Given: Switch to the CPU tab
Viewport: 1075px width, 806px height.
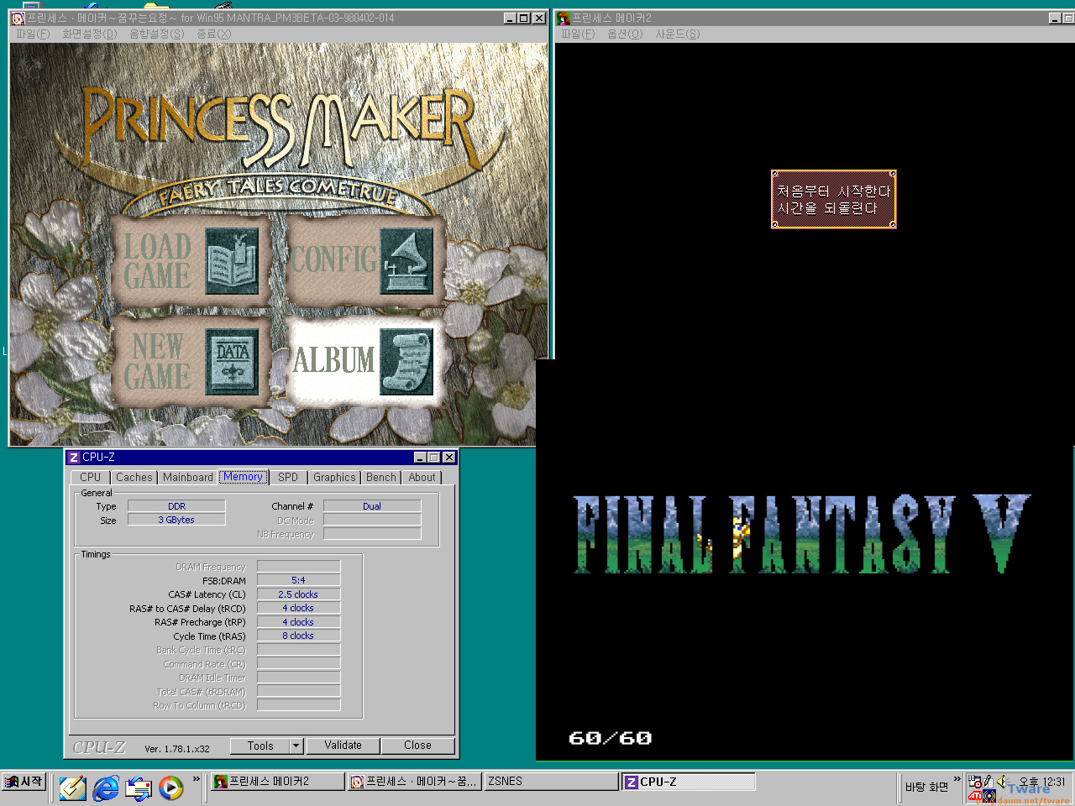Looking at the screenshot, I should pos(91,477).
